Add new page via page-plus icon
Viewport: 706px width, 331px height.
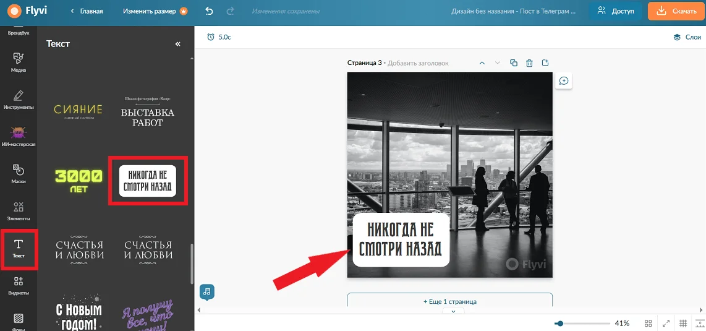tap(545, 63)
